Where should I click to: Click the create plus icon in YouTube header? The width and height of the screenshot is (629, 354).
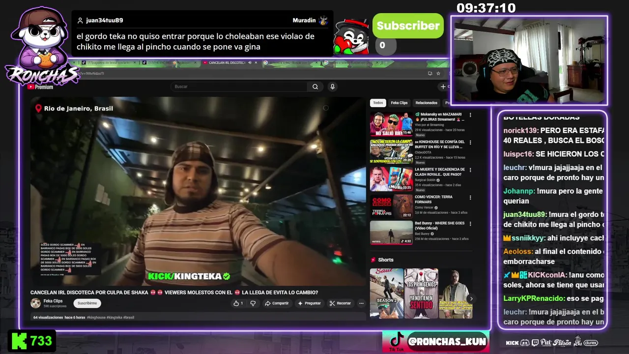[x=443, y=87]
